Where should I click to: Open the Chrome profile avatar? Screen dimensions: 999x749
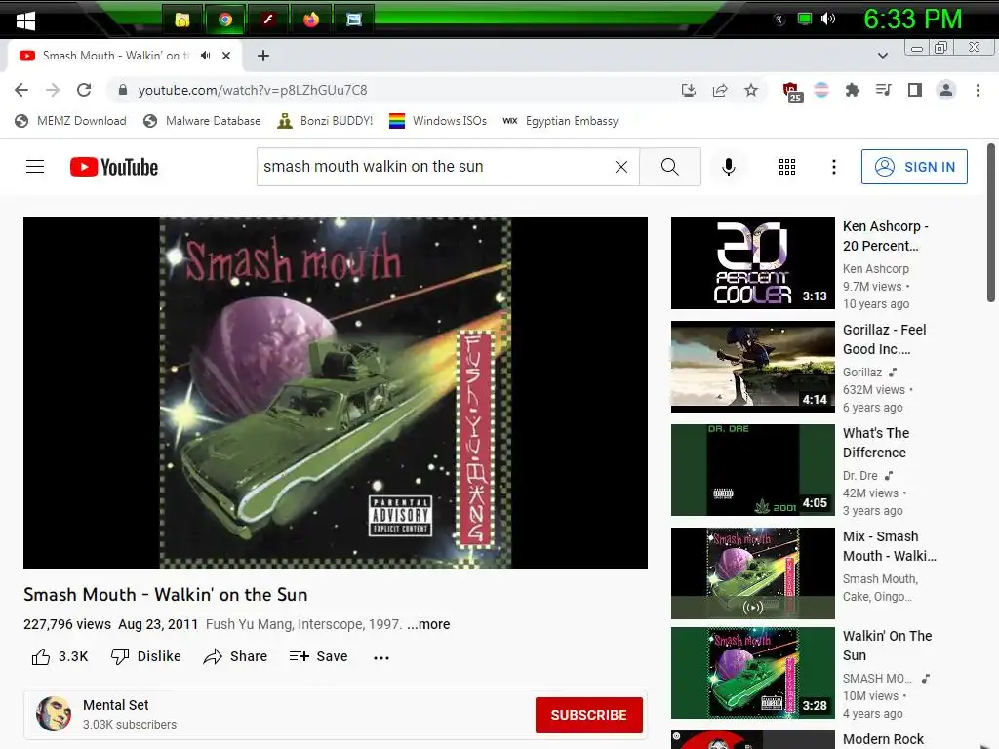[946, 90]
